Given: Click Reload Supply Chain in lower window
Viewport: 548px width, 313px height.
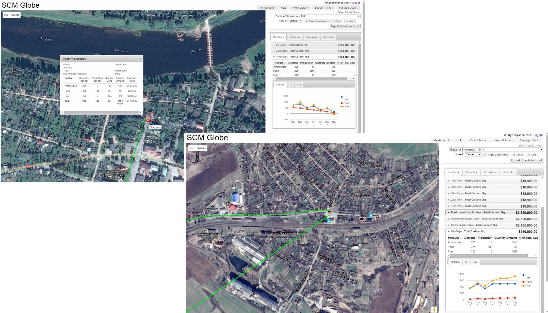Looking at the screenshot, I should click(496, 155).
